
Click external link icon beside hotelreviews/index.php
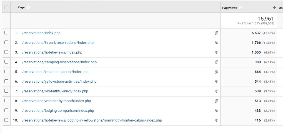click(216, 52)
